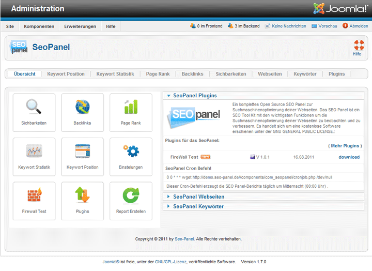Click the Joomla!® footer link
This screenshot has width=372, height=271.
[111, 262]
